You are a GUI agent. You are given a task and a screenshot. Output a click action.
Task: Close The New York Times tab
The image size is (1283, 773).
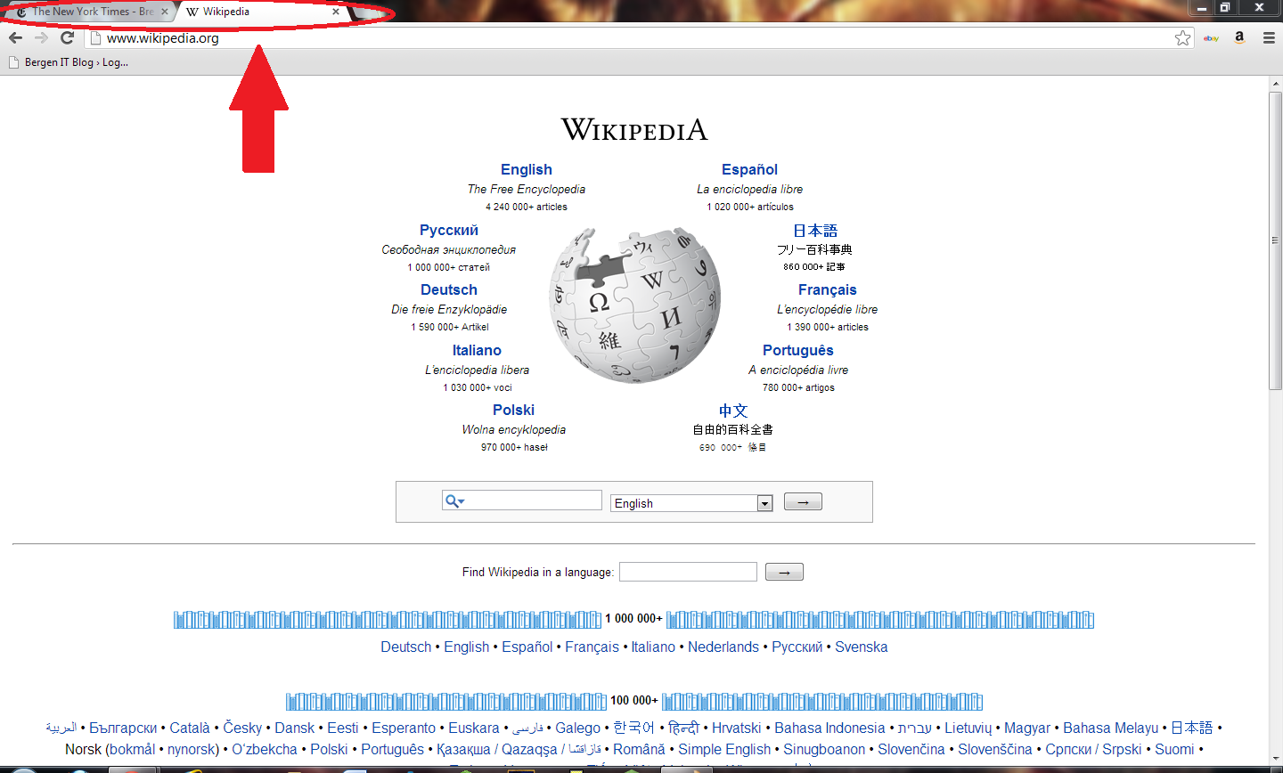coord(165,12)
